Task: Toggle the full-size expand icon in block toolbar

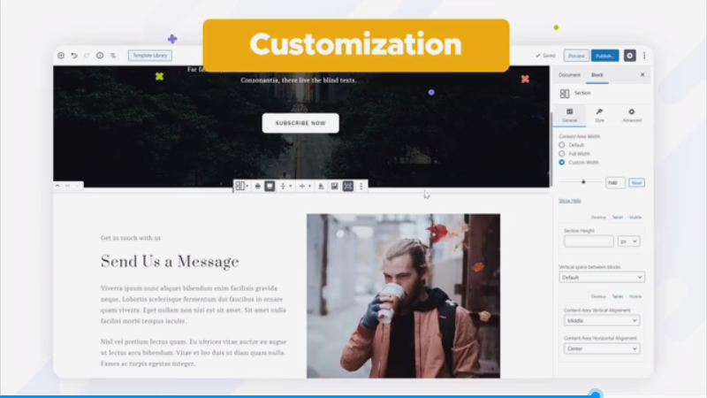Action: coord(347,186)
